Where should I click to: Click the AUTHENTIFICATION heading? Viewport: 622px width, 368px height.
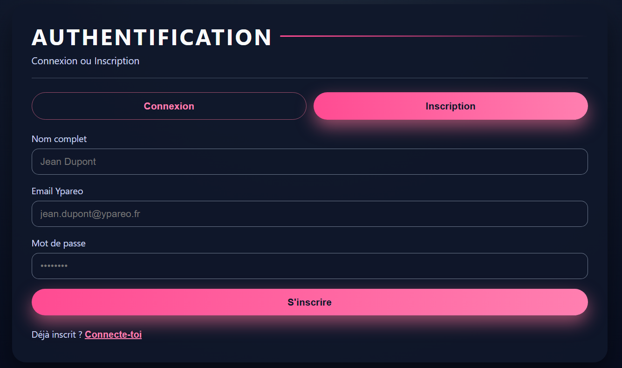pyautogui.click(x=151, y=37)
